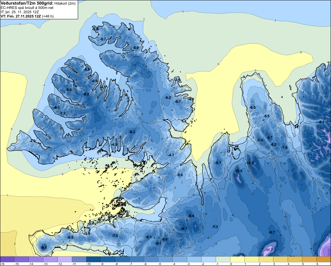Screen dimensions: 331x266
Task: Click the '-6.0' temperature label
Action: click(x=253, y=107)
